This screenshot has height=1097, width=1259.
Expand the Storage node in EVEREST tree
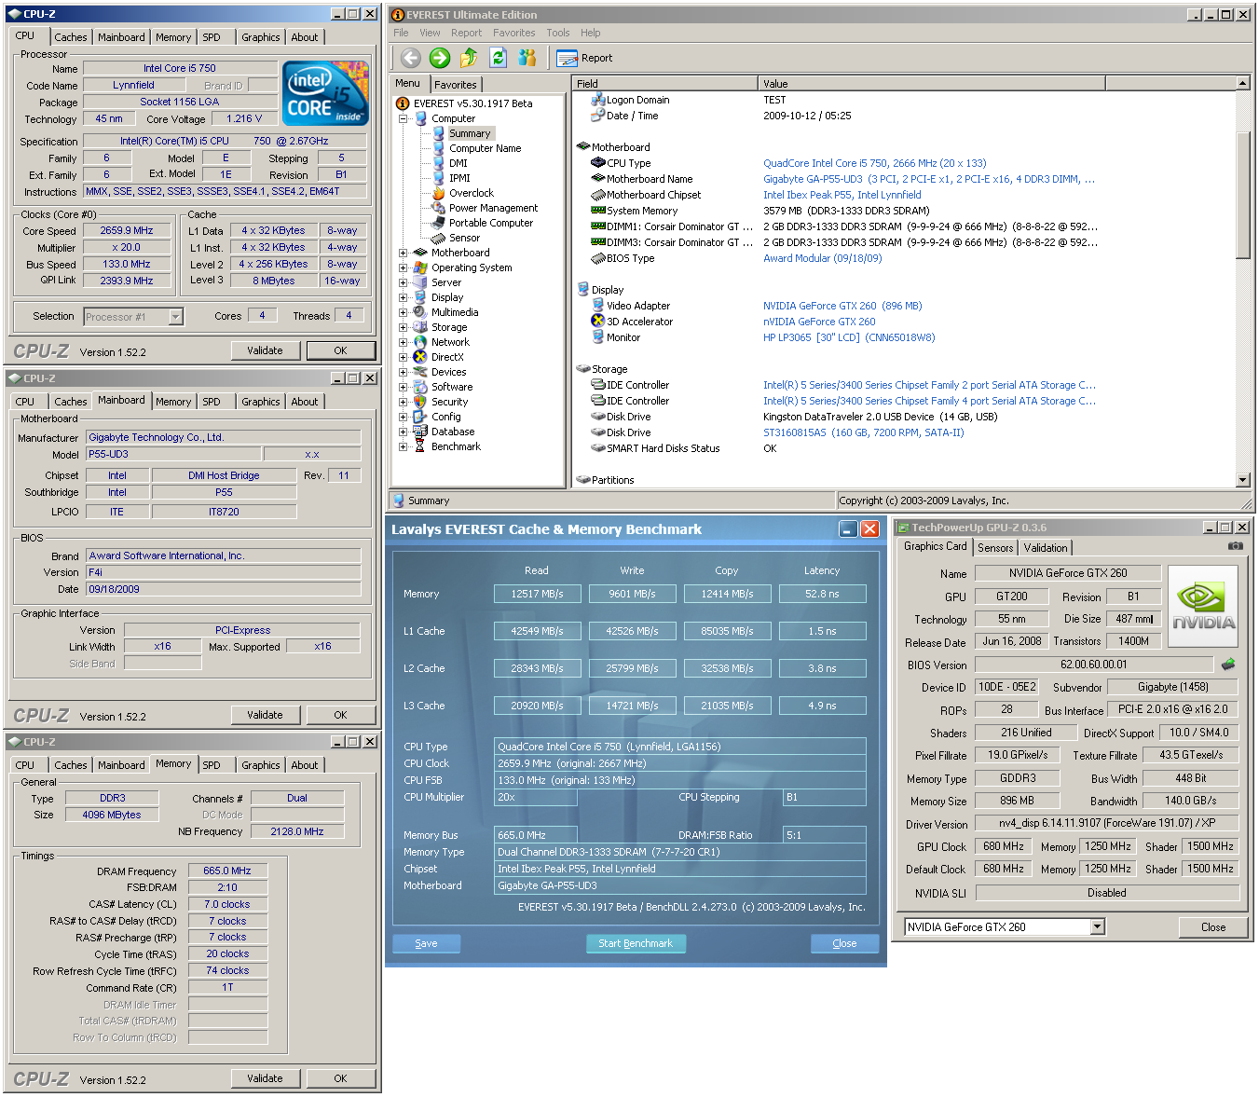[404, 327]
